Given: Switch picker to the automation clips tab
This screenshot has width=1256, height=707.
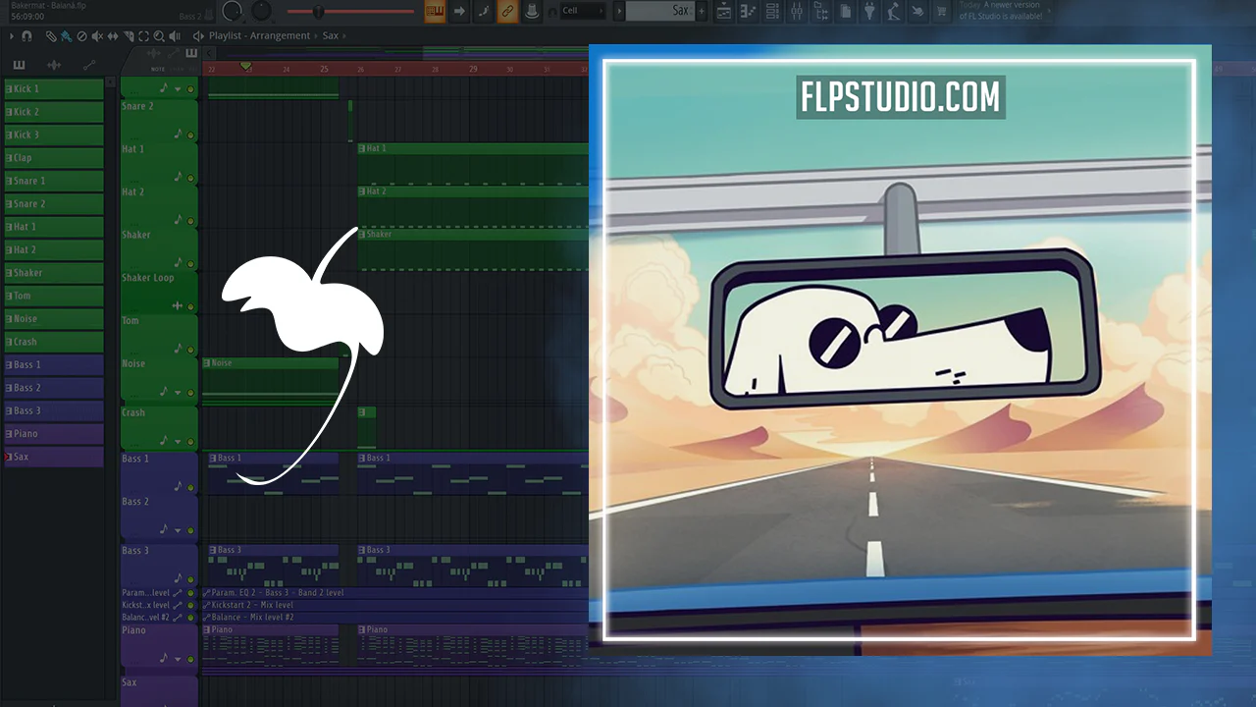Looking at the screenshot, I should [x=89, y=65].
